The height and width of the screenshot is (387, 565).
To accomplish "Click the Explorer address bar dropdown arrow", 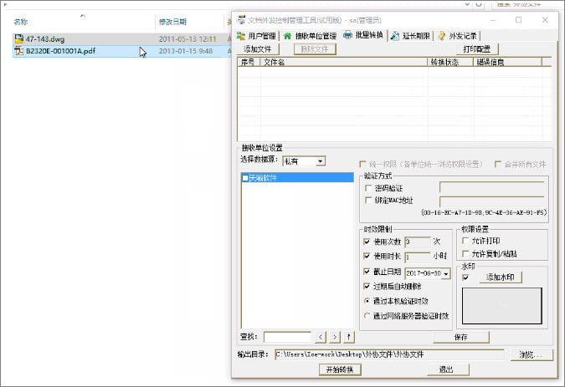I will pos(467,4).
